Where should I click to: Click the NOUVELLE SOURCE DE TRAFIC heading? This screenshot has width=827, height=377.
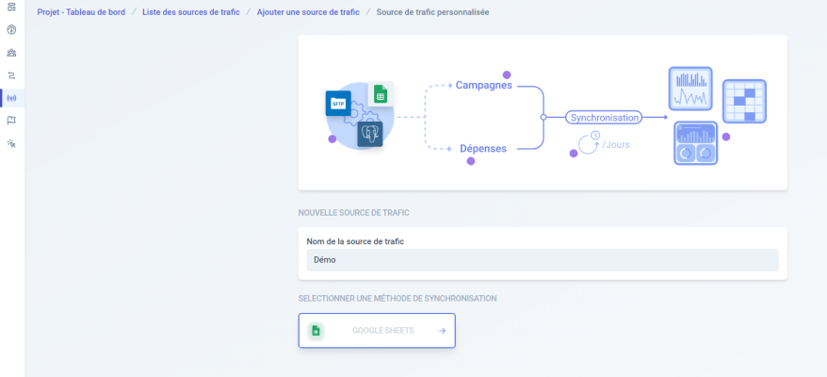click(x=354, y=213)
